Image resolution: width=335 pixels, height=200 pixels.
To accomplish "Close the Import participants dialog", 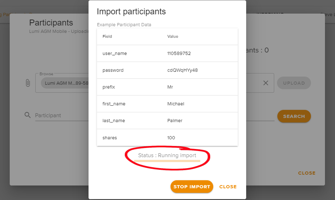I will (228, 187).
